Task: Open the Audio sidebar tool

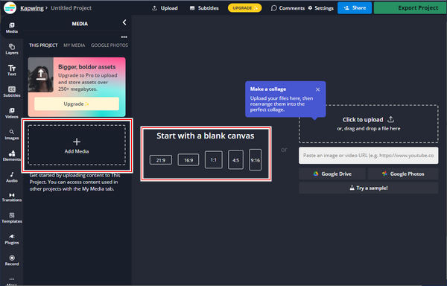Action: click(x=12, y=177)
